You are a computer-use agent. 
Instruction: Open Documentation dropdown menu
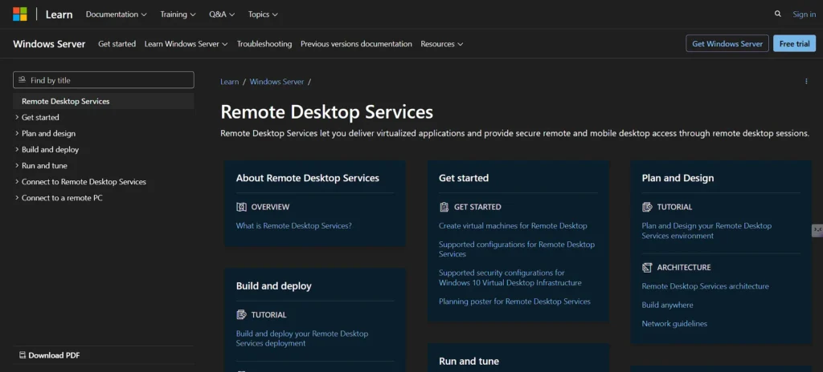[116, 14]
